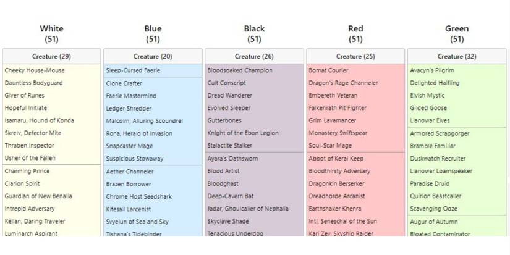The width and height of the screenshot is (510, 255).
Task: Select the Red Creature (25) header
Action: pyautogui.click(x=355, y=56)
